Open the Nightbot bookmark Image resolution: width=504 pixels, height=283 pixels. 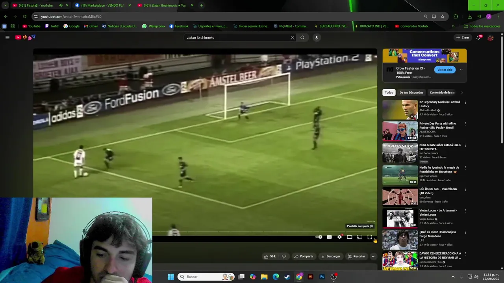[x=291, y=26]
